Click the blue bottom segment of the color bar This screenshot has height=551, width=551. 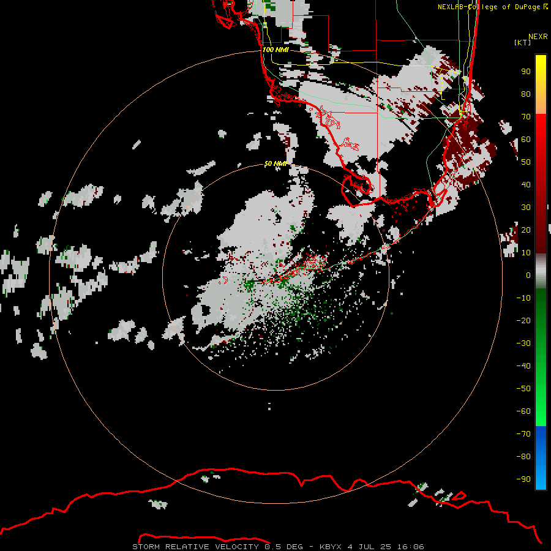[541, 458]
